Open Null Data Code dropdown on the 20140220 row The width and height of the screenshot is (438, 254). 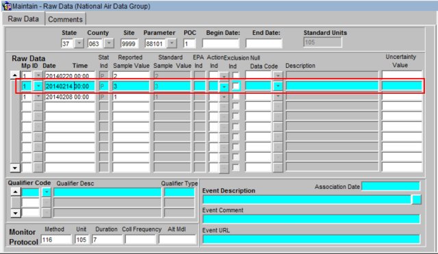point(278,75)
